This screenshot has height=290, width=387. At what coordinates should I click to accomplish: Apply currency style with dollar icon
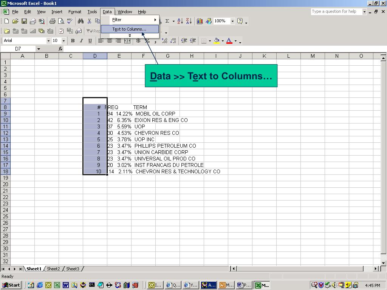pos(138,41)
